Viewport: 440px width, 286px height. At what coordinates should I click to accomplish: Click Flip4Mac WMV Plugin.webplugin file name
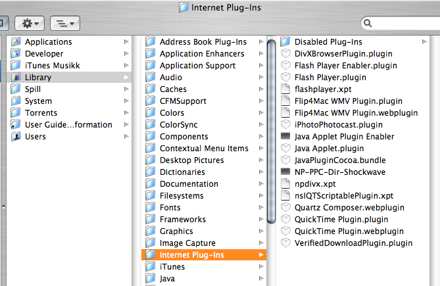pyautogui.click(x=356, y=112)
